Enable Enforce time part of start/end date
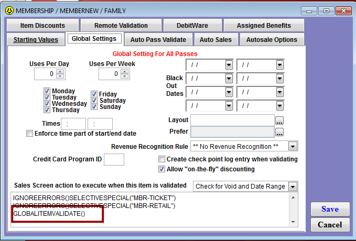The height and width of the screenshot is (241, 356). tap(29, 134)
